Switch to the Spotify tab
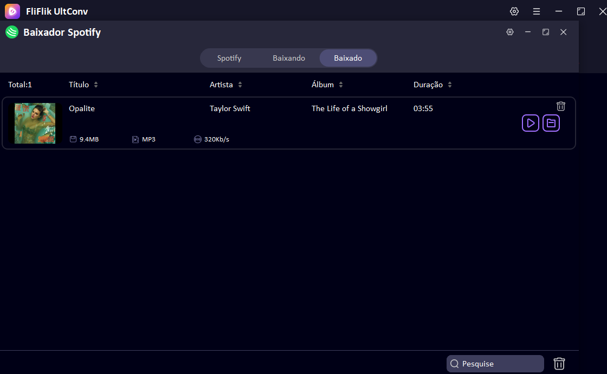This screenshot has height=374, width=607. pos(229,58)
